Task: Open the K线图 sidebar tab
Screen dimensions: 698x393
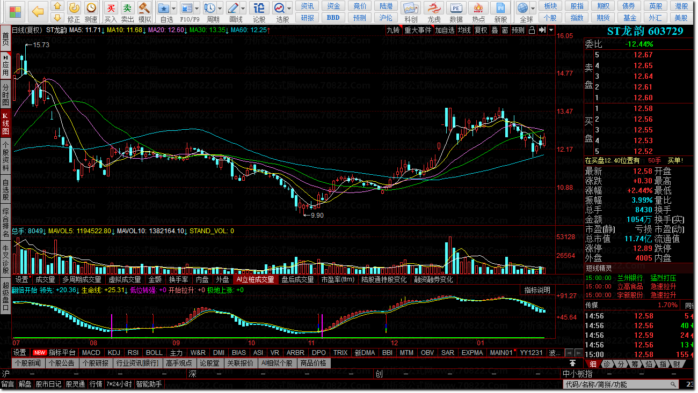Action: pos(5,124)
